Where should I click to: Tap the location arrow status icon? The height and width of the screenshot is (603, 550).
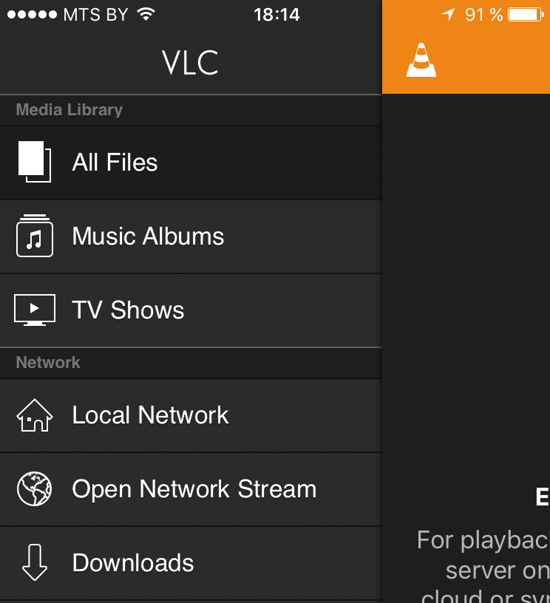448,14
